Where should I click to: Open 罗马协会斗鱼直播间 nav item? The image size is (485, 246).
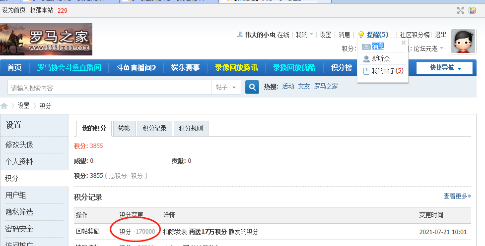(x=69, y=67)
